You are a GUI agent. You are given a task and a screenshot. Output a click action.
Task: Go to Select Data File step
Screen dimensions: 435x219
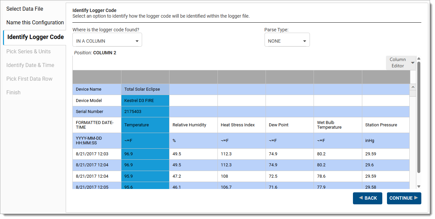(x=25, y=9)
